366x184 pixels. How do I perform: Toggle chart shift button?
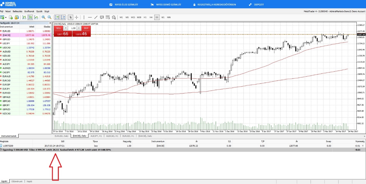63,17
